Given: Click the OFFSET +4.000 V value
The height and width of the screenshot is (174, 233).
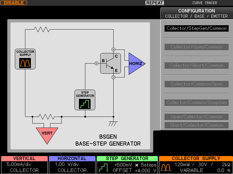Looking at the screenshot, I should [135, 171].
